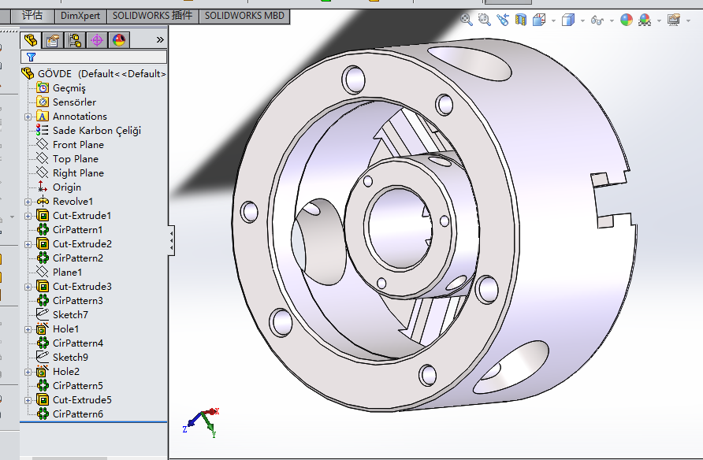Select the Sensörler folder
The width and height of the screenshot is (703, 460).
tap(74, 102)
